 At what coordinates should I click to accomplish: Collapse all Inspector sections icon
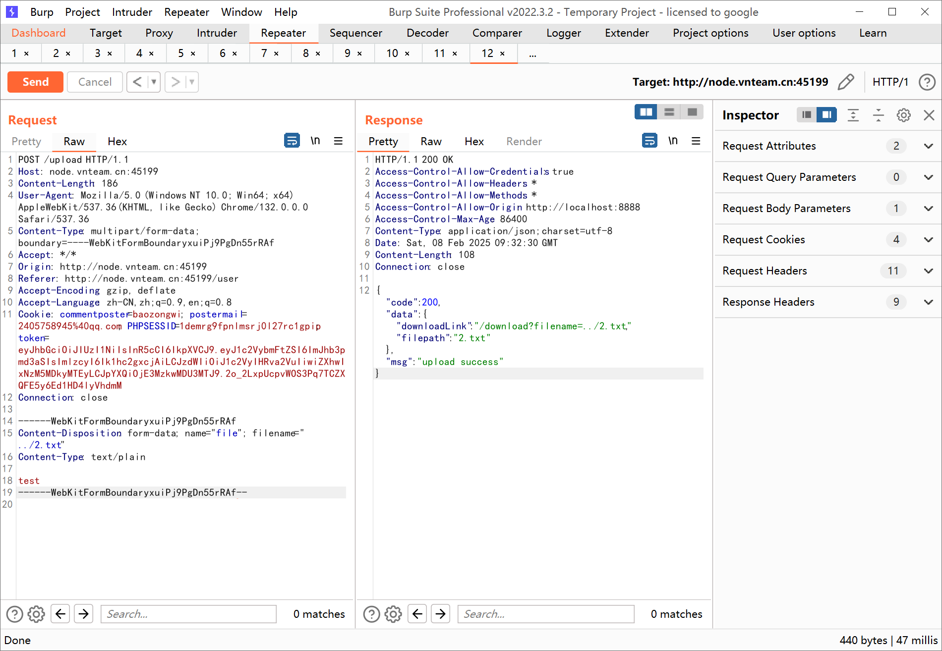pos(878,115)
